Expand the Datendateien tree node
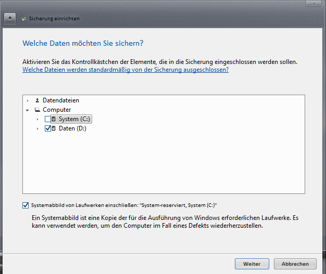The height and width of the screenshot is (274, 326). point(28,101)
